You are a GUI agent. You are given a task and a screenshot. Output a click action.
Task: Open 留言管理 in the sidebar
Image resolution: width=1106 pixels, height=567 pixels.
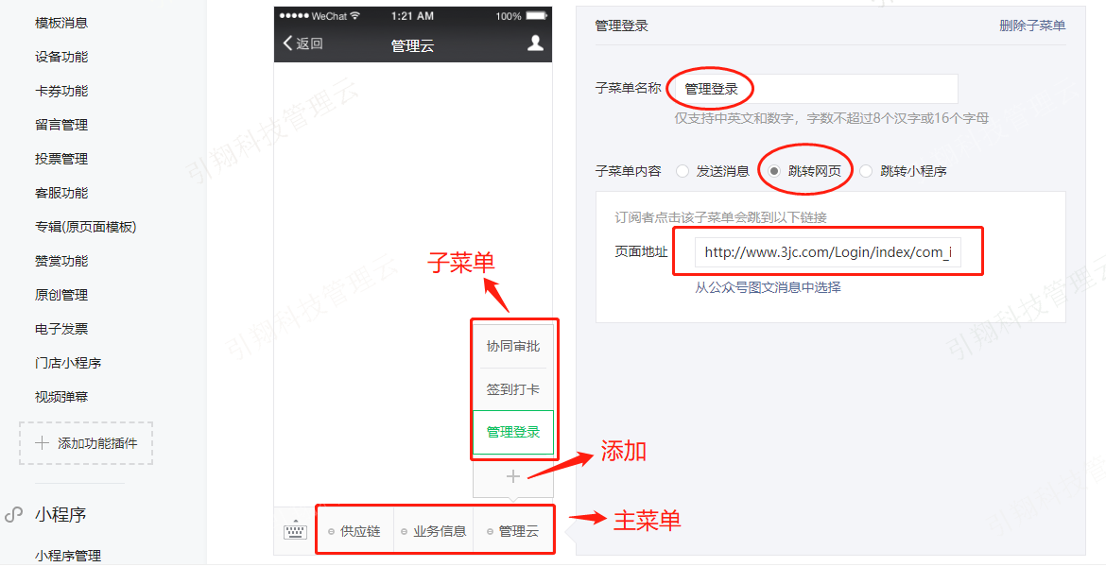(61, 125)
